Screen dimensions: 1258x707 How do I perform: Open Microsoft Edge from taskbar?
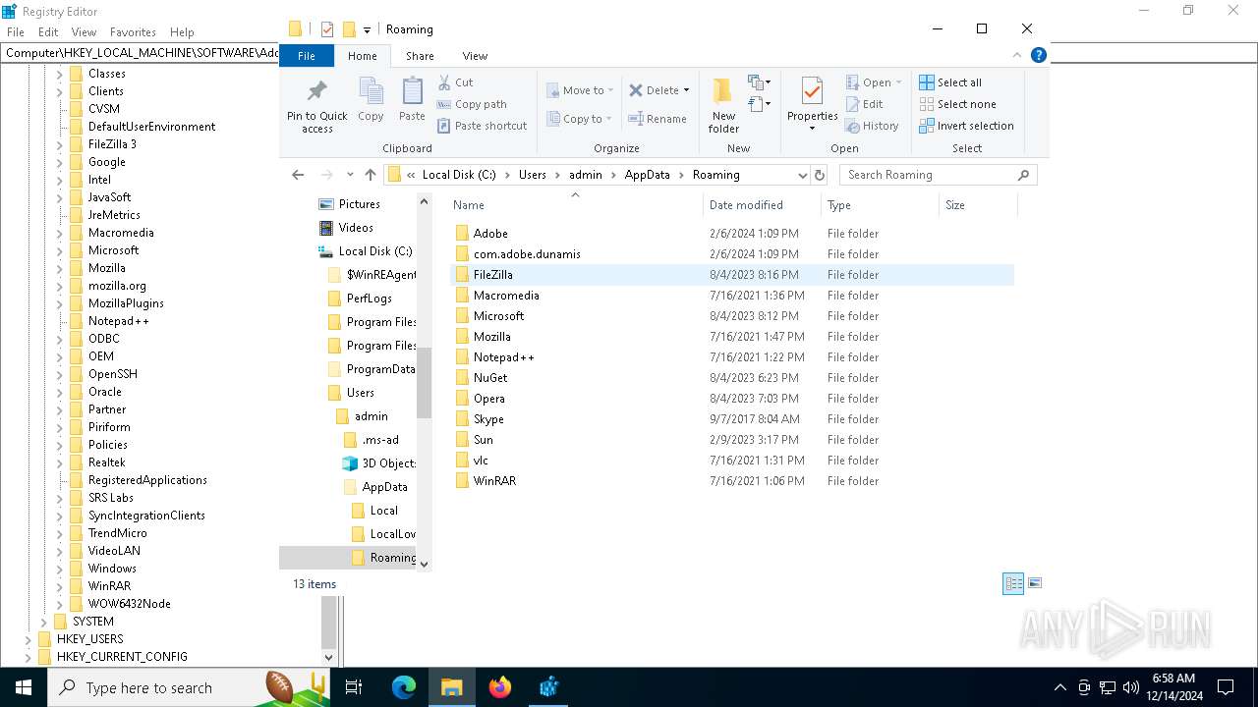[404, 687]
